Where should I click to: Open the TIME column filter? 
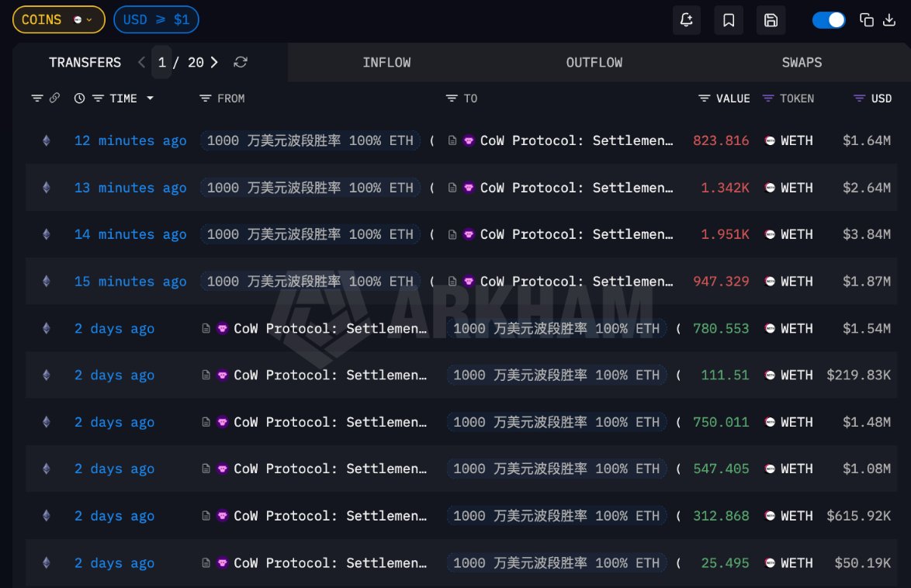pos(99,99)
